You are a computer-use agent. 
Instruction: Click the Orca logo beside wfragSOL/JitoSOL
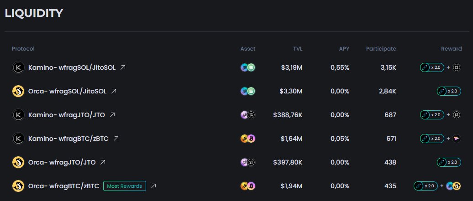18,91
